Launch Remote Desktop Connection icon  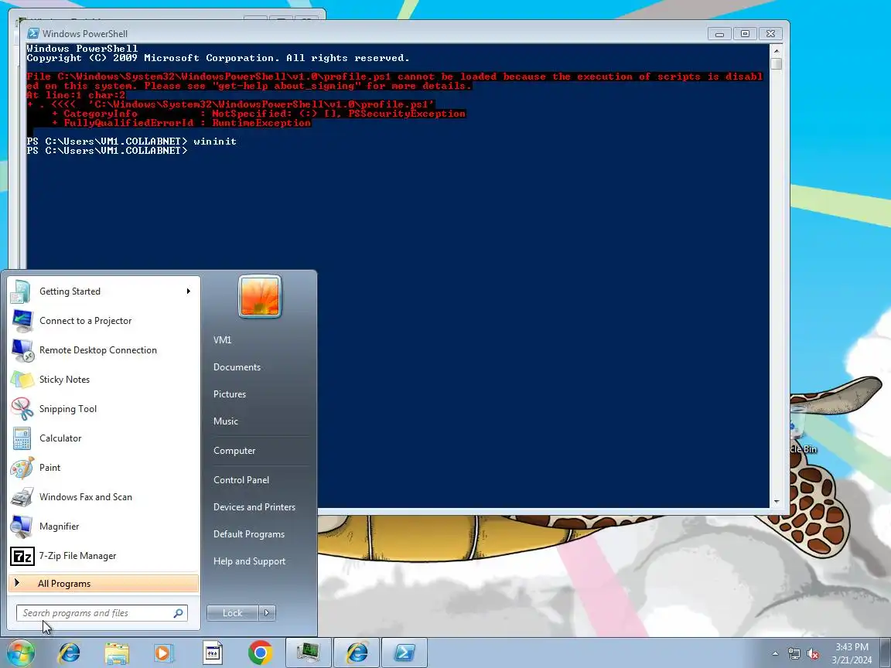click(22, 350)
